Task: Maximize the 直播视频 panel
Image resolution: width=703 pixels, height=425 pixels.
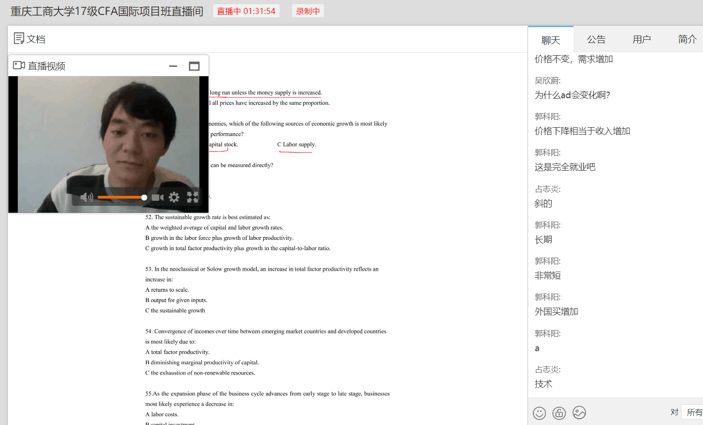Action: click(x=194, y=66)
